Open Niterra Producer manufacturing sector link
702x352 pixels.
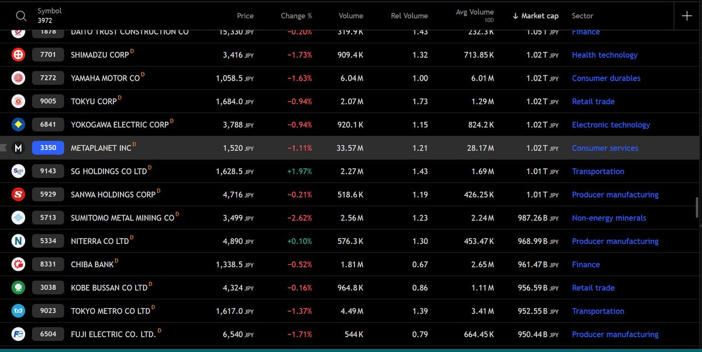[615, 241]
